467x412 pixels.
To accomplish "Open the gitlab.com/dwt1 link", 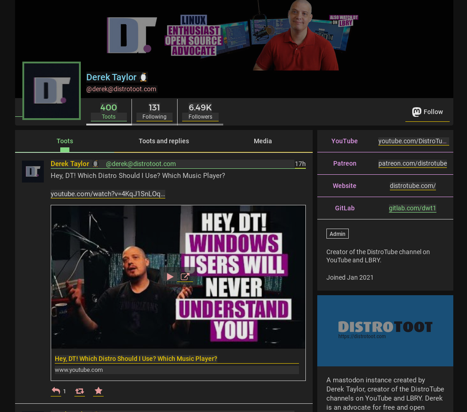I will tap(413, 208).
